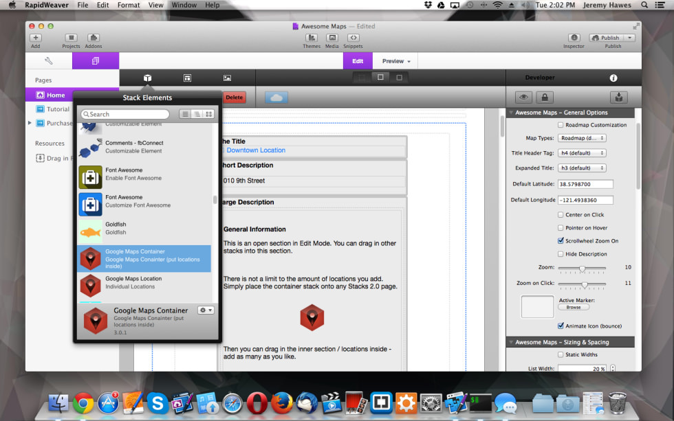Click the Downtown Location link
This screenshot has height=421, width=674.
(x=256, y=150)
